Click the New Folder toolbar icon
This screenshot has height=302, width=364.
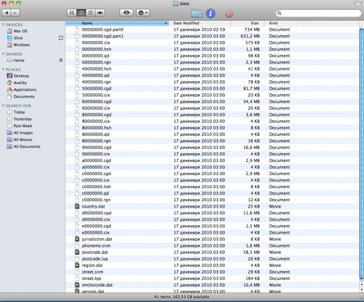point(197,13)
